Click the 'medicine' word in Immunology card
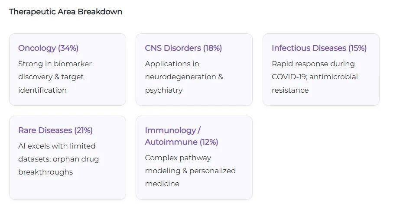403x207 pixels. pyautogui.click(x=162, y=184)
